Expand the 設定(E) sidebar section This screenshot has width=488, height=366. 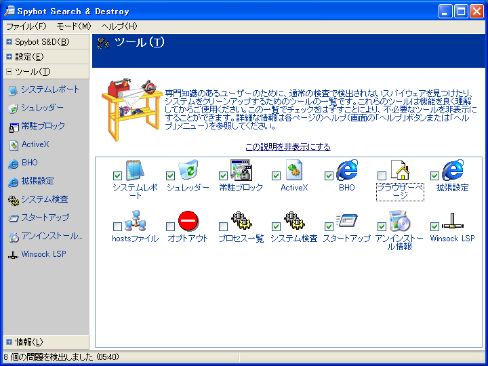tap(46, 57)
